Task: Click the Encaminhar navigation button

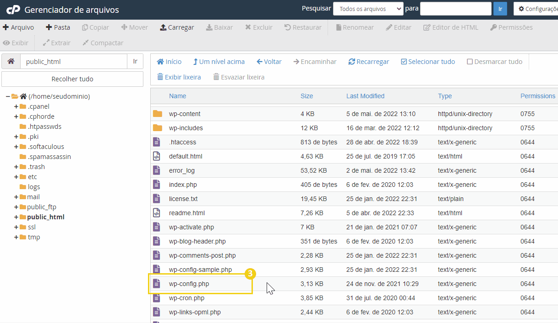Action: pyautogui.click(x=315, y=62)
